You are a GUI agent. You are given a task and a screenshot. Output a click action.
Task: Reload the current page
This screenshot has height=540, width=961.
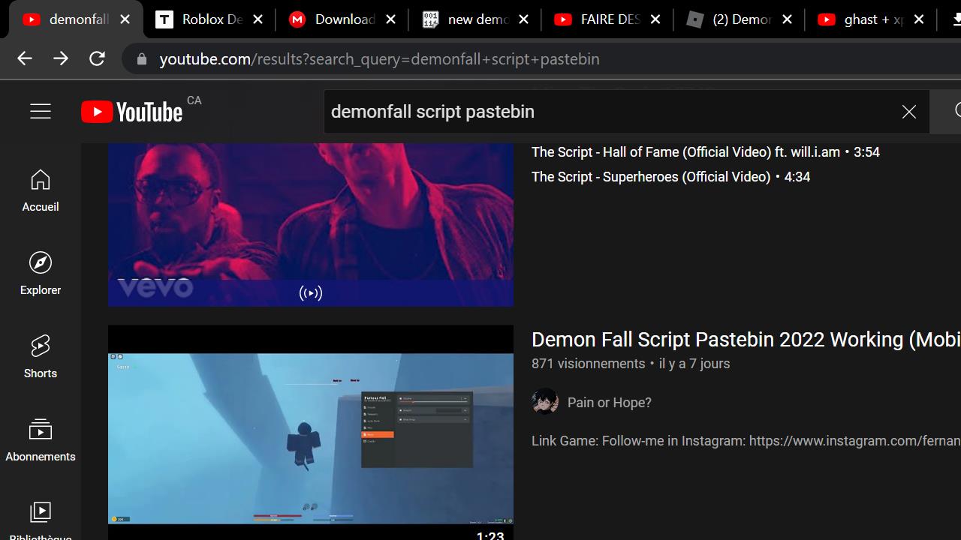tap(97, 58)
